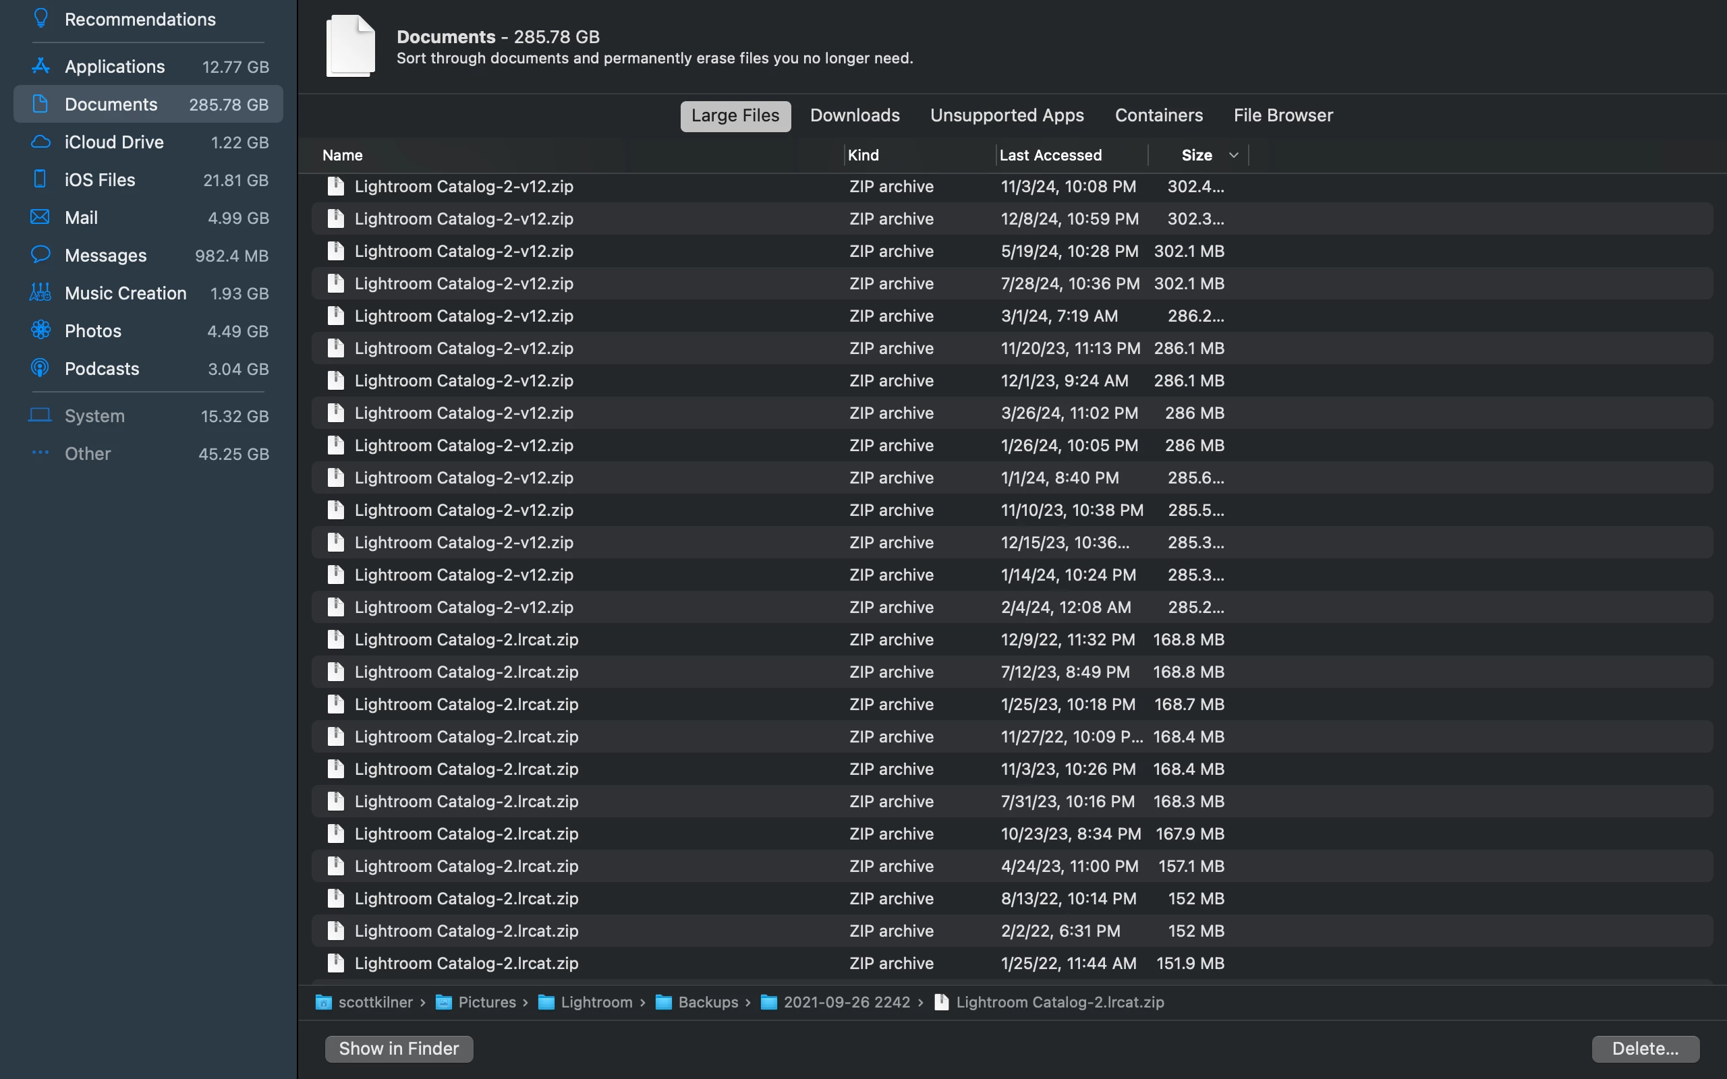
Task: Sort the list by Last Accessed column
Action: (1050, 155)
